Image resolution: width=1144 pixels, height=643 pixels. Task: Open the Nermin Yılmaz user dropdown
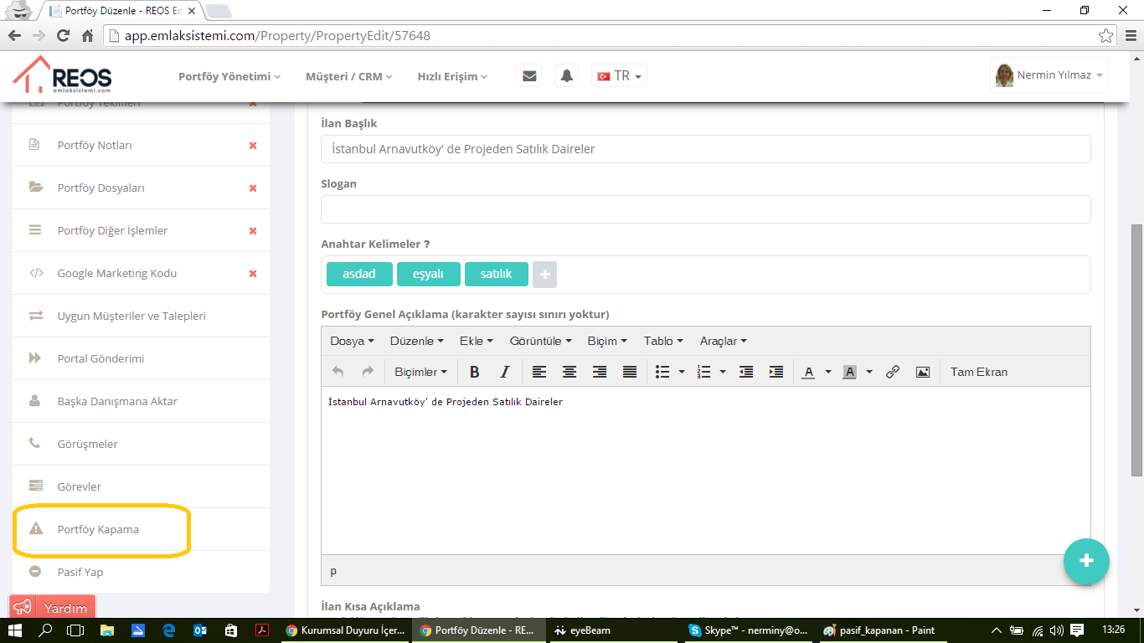click(x=1049, y=75)
